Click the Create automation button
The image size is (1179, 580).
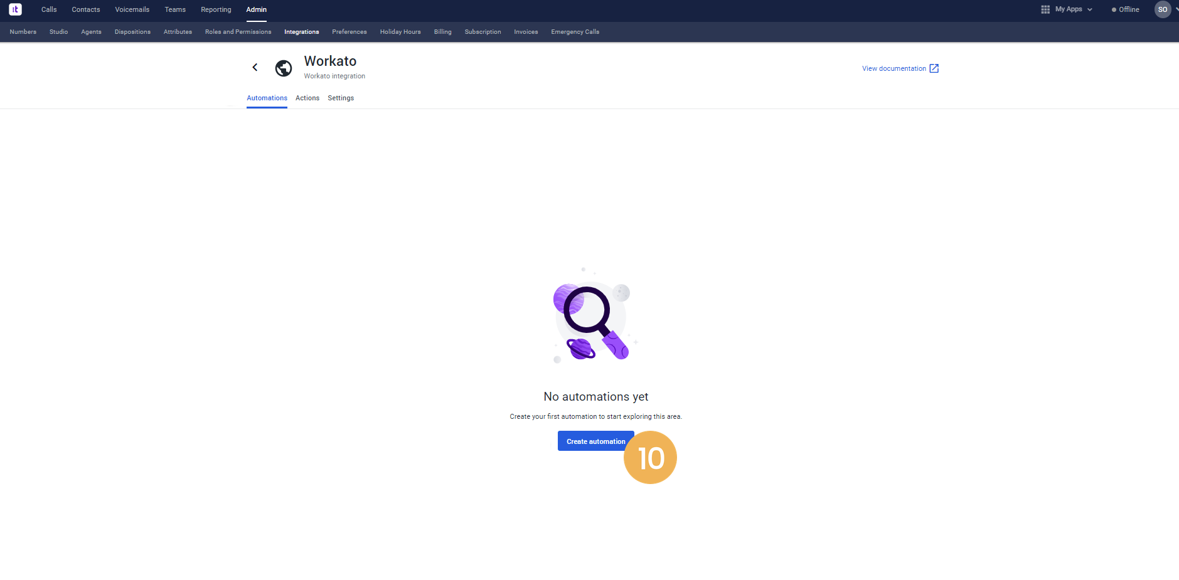pos(595,441)
